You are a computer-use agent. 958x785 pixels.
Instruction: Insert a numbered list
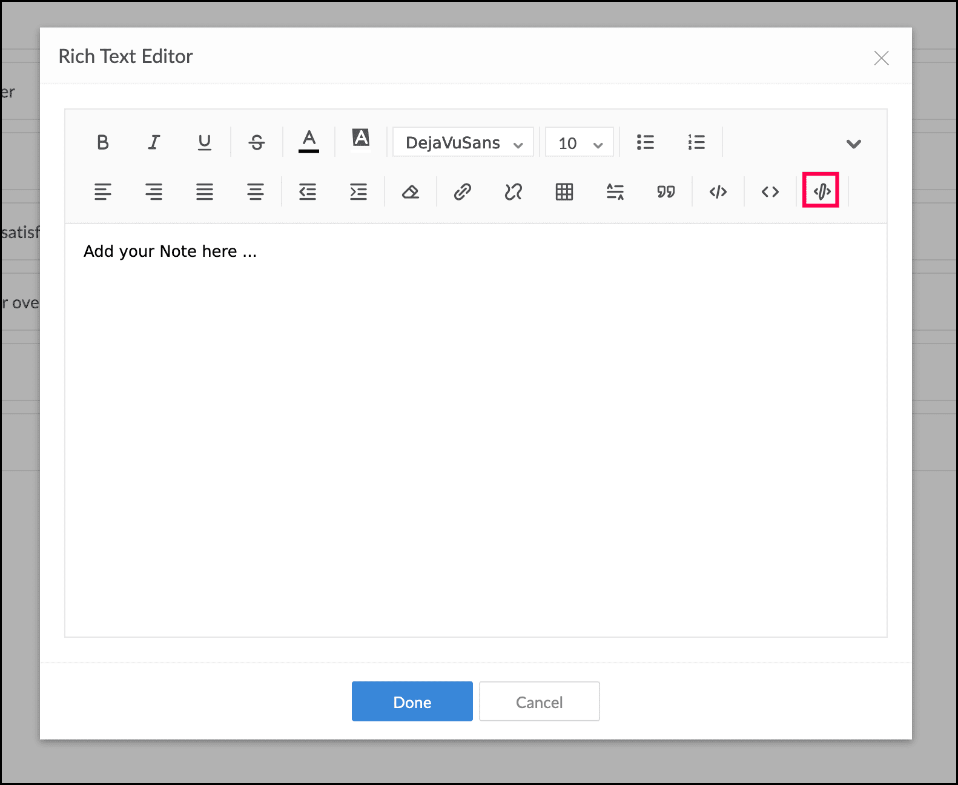[x=696, y=142]
